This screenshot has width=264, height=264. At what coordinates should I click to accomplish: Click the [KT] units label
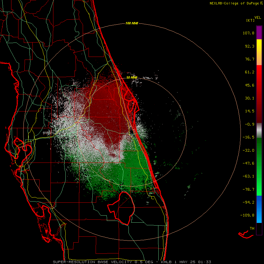coord(250,20)
